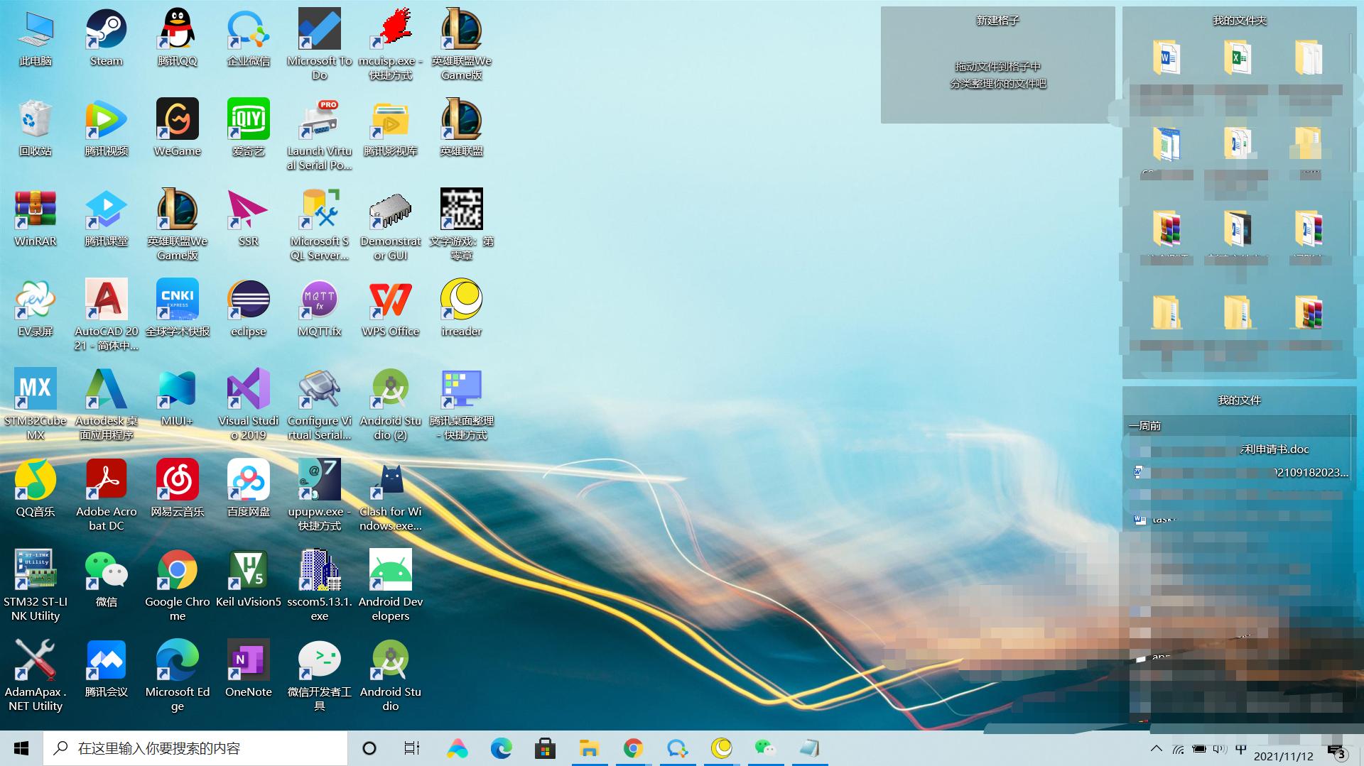Open Visual Studio 2019
1364x766 pixels.
pyautogui.click(x=247, y=388)
